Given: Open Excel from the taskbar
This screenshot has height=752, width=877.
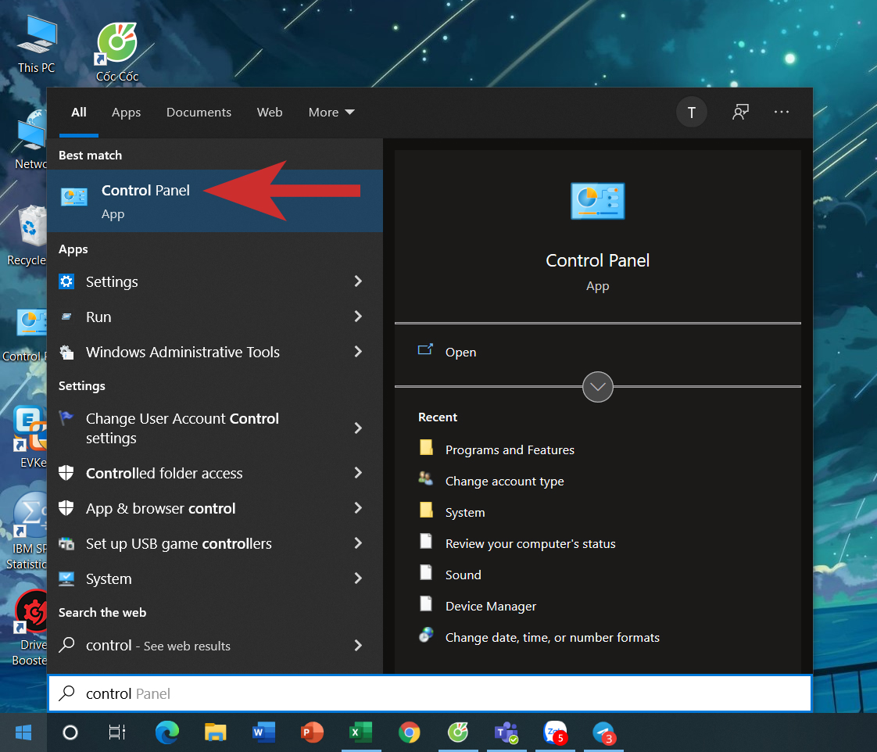Looking at the screenshot, I should [x=360, y=732].
